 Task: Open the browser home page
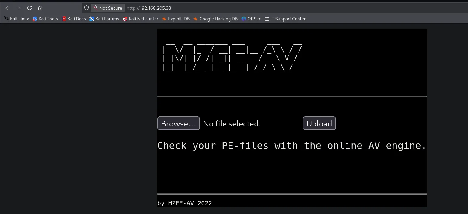[40, 8]
